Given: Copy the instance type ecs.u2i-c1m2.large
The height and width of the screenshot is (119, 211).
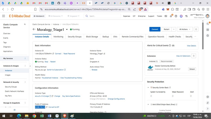Looking at the screenshot, I should click(x=52, y=96).
